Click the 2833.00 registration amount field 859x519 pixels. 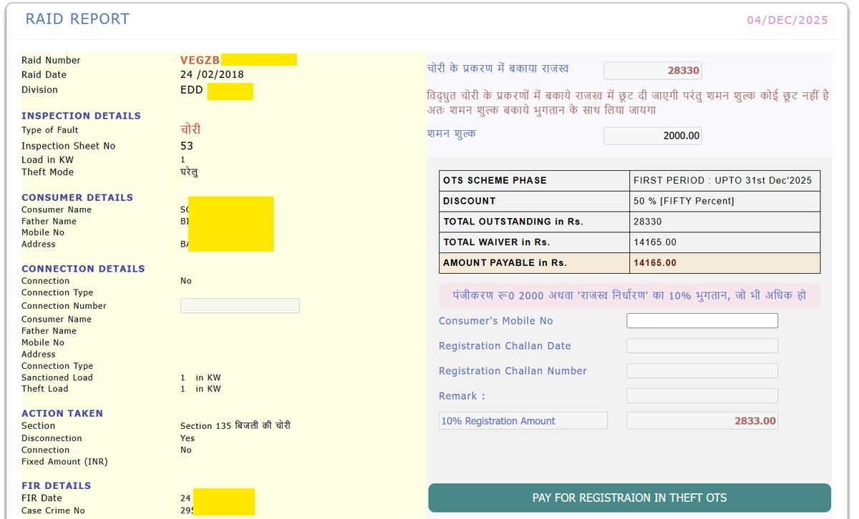[702, 421]
